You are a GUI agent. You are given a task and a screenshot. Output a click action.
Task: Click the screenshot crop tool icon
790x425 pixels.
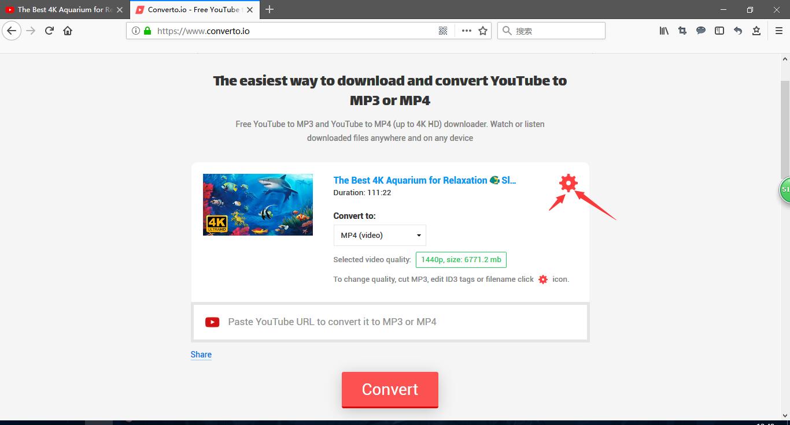coord(682,31)
